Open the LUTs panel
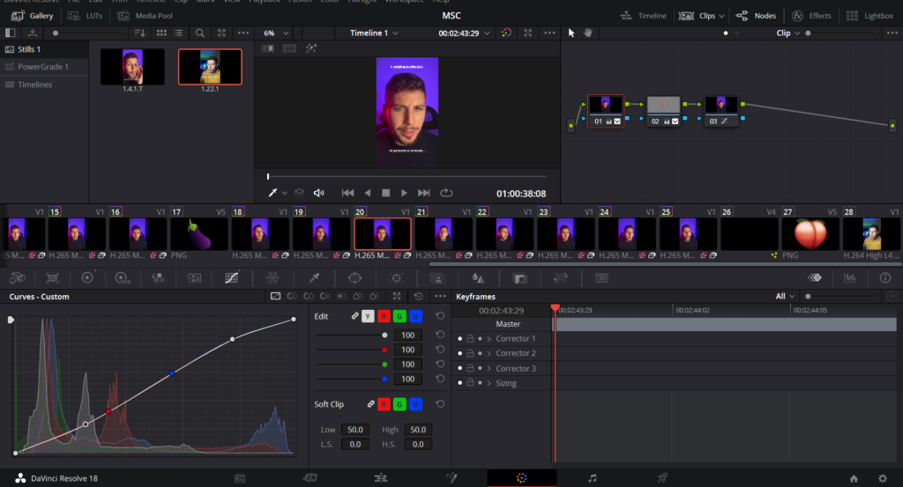This screenshot has height=487, width=903. click(x=86, y=16)
